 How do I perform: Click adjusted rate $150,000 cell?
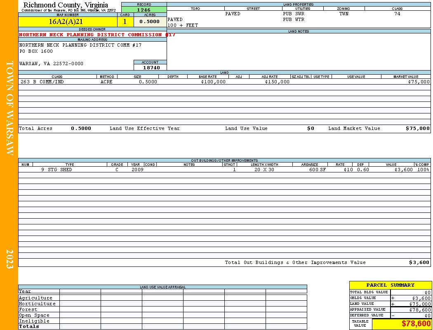(x=277, y=82)
